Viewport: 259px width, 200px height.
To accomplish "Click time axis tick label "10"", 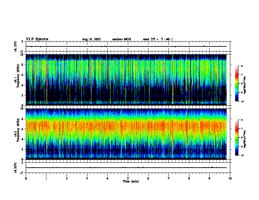I will pyautogui.click(x=230, y=178).
